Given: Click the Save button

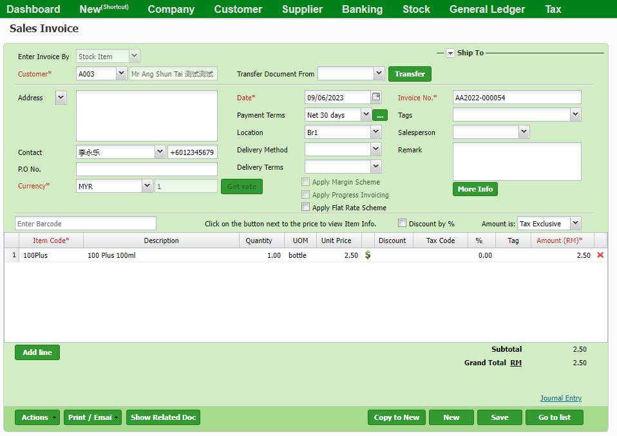Looking at the screenshot, I should point(500,417).
